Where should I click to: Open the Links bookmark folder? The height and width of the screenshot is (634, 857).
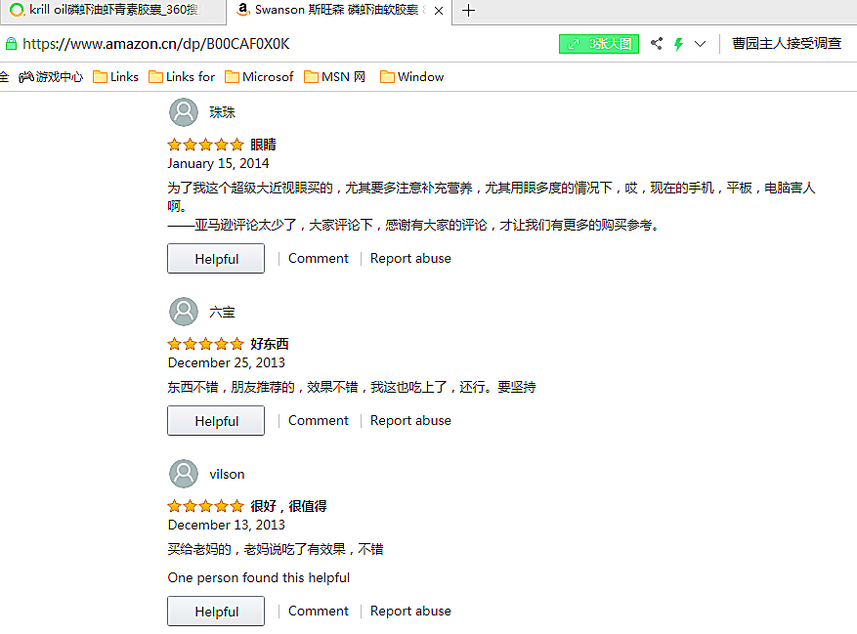point(116,77)
